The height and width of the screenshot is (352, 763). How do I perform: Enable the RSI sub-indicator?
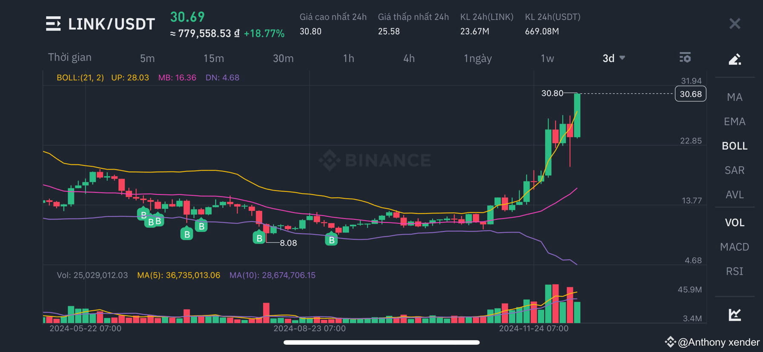pyautogui.click(x=734, y=271)
